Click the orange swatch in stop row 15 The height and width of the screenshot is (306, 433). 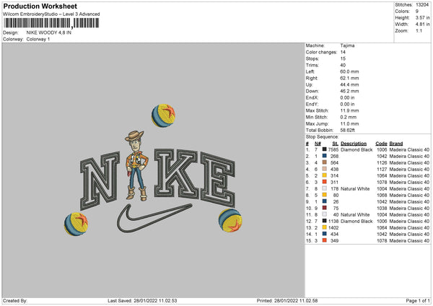(x=325, y=240)
